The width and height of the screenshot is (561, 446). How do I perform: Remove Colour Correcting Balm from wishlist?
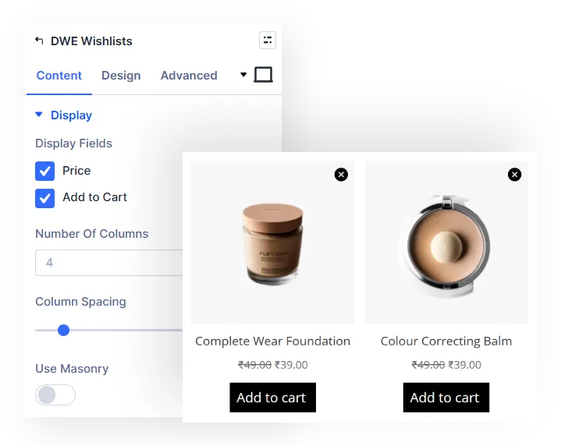(514, 175)
